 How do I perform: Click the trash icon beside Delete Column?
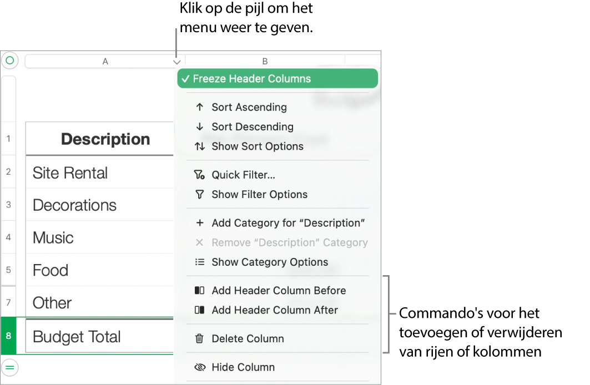pyautogui.click(x=200, y=338)
